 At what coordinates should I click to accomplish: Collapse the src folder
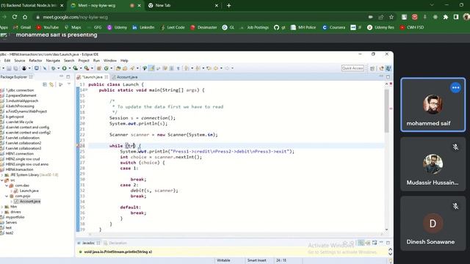tap(2, 180)
